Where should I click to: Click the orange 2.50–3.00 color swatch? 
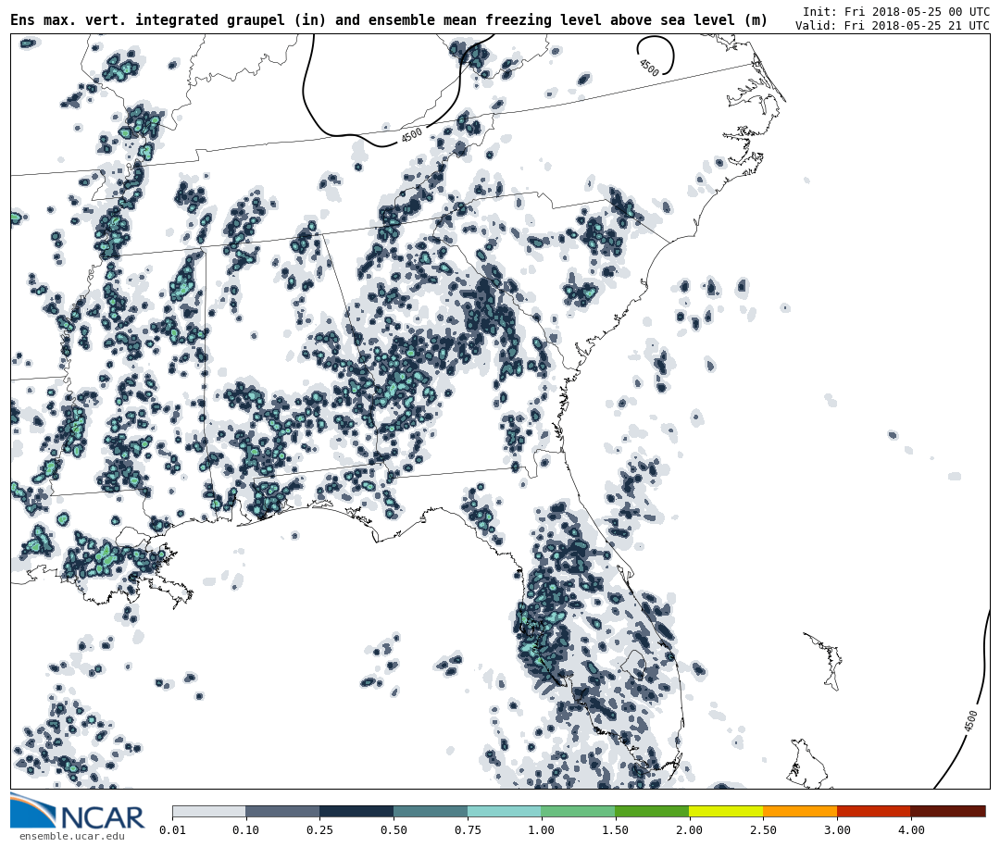800,811
